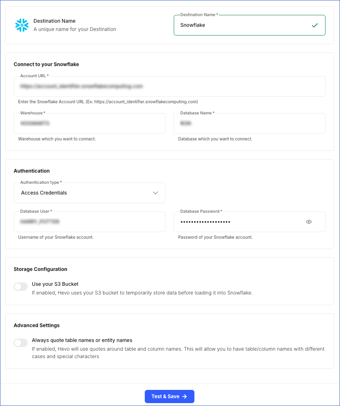Click the Account URL field

(170, 86)
